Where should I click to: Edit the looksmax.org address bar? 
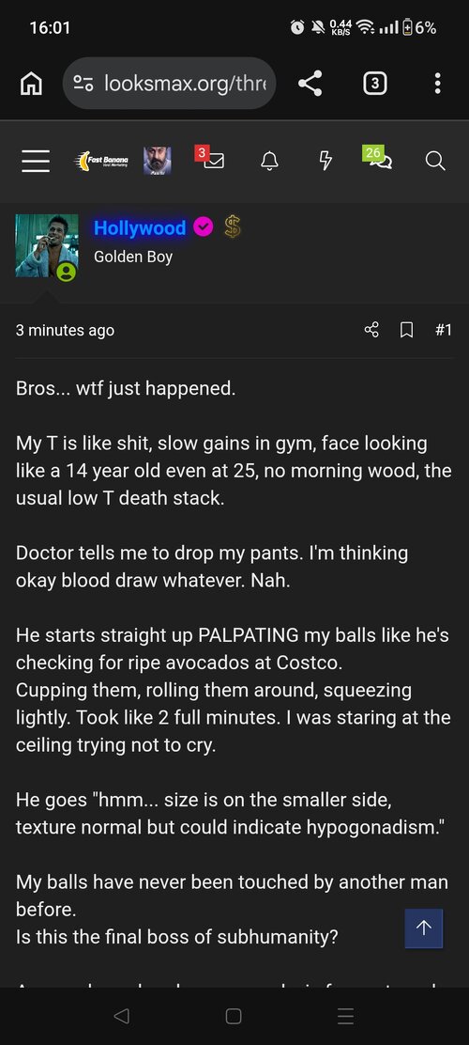click(x=169, y=84)
